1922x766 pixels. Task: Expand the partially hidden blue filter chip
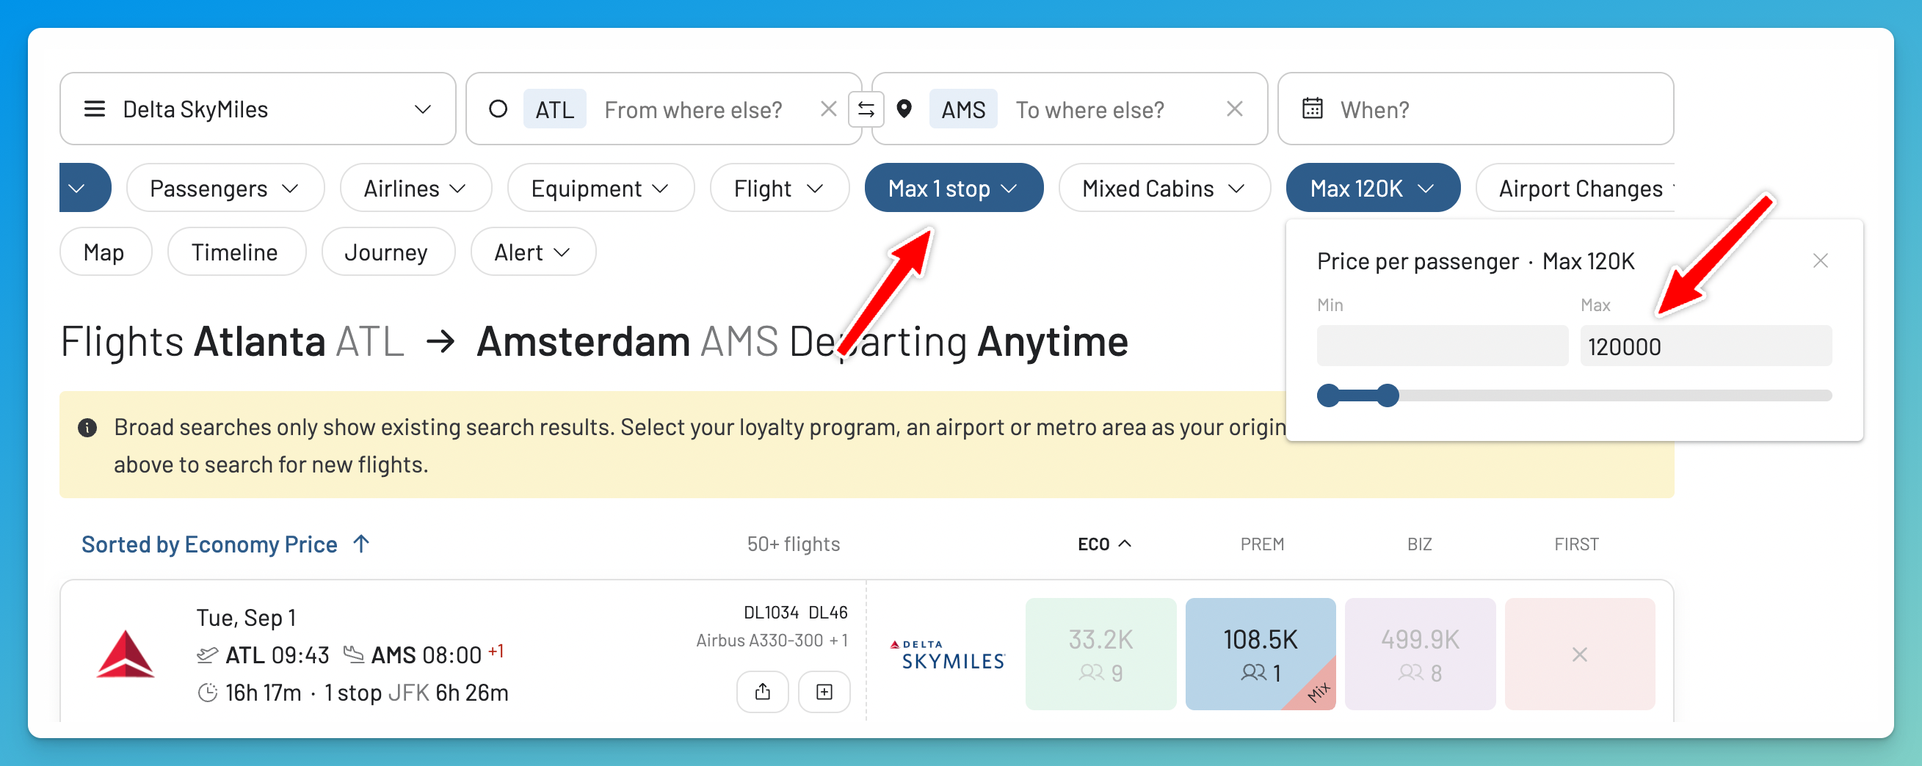tap(85, 188)
